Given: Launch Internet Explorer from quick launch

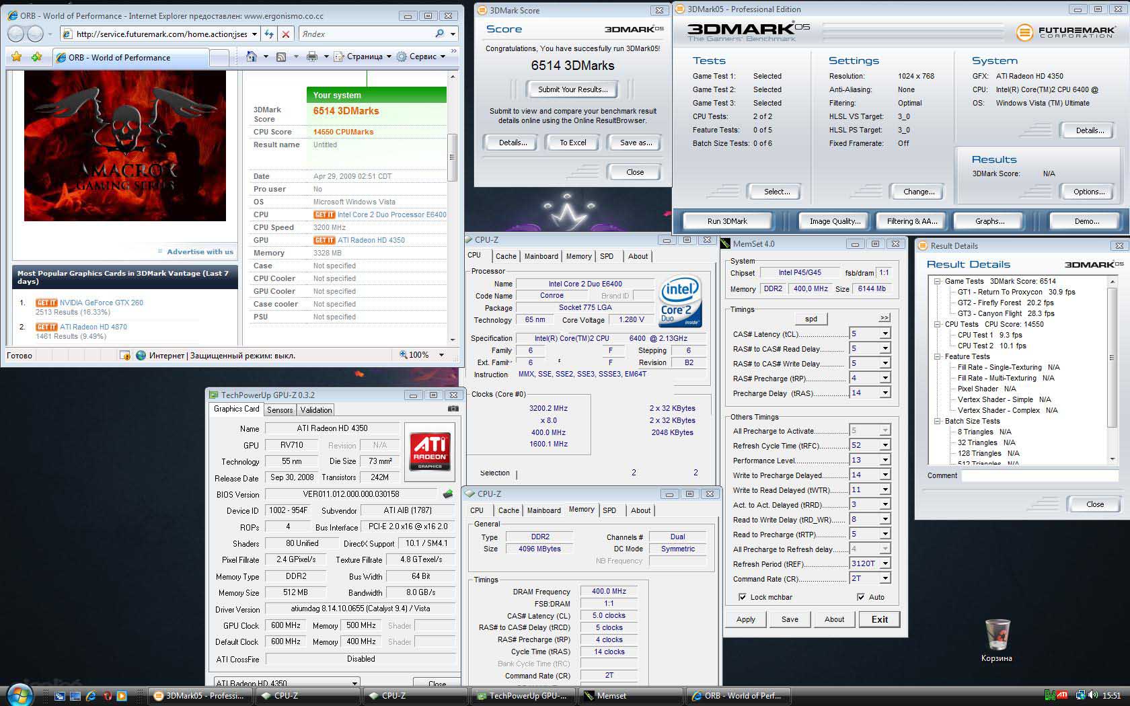Looking at the screenshot, I should pos(91,696).
